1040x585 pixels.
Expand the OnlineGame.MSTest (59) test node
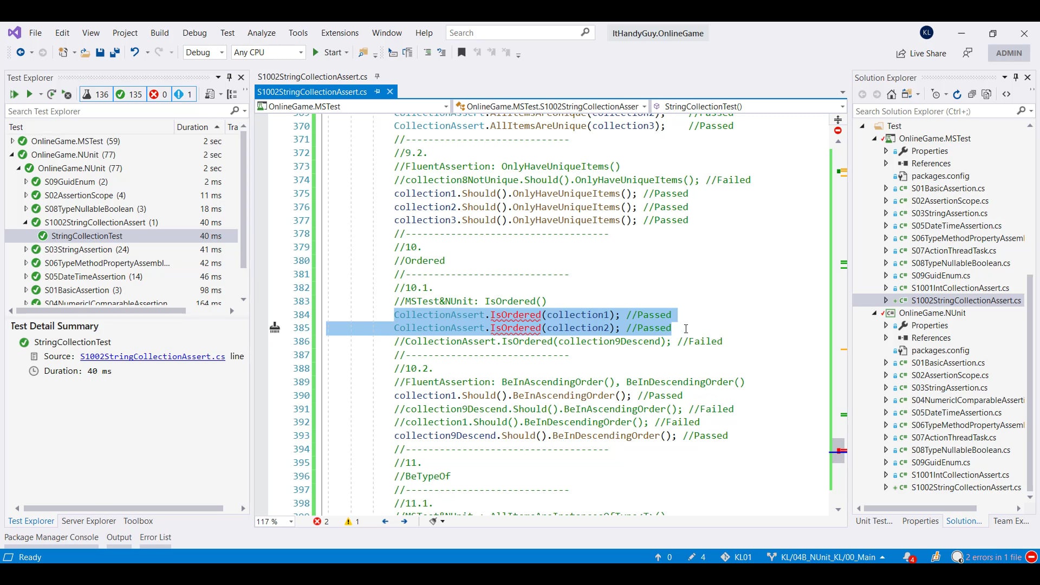pos(12,141)
